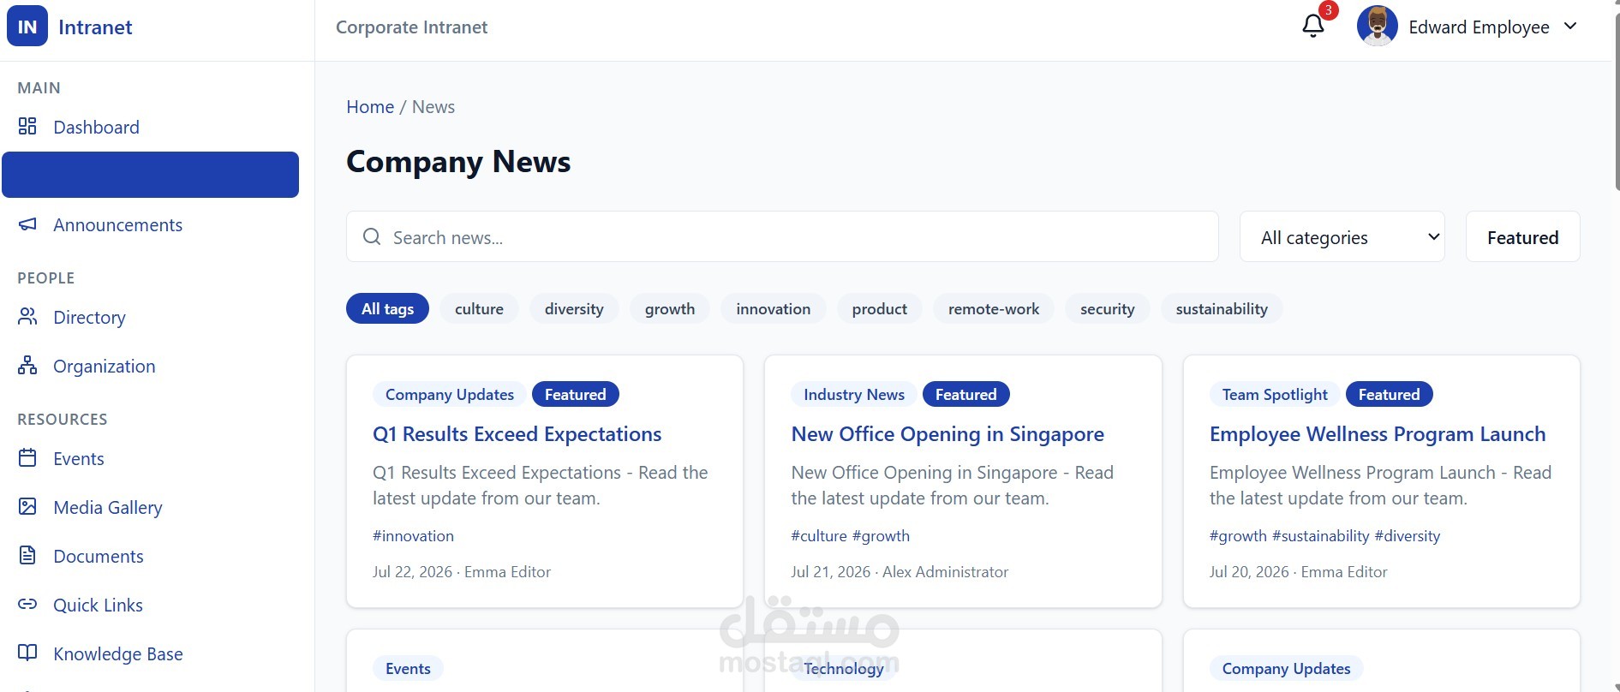Click Edward Employee's avatar picture
The image size is (1620, 692).
[x=1378, y=27]
